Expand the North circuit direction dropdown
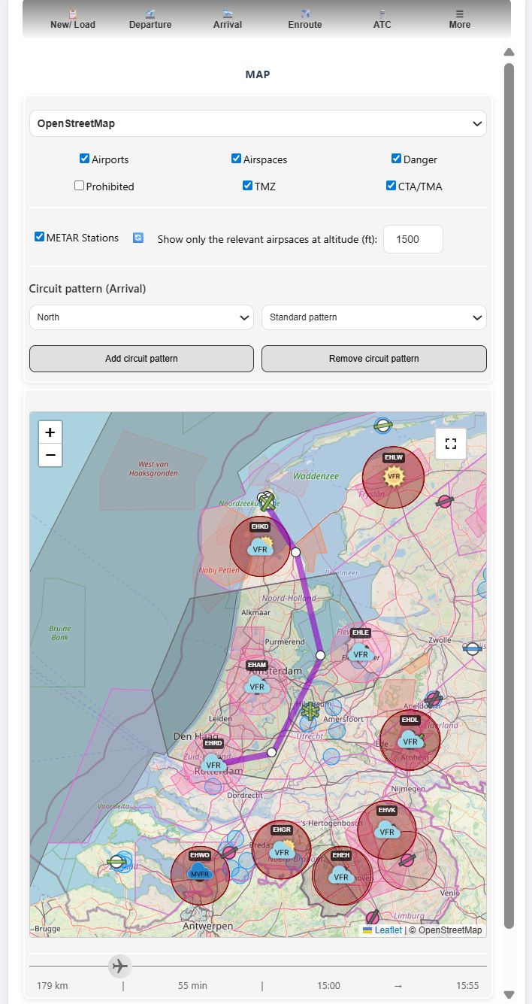Screen dimensions: 532x1004 click(141, 317)
